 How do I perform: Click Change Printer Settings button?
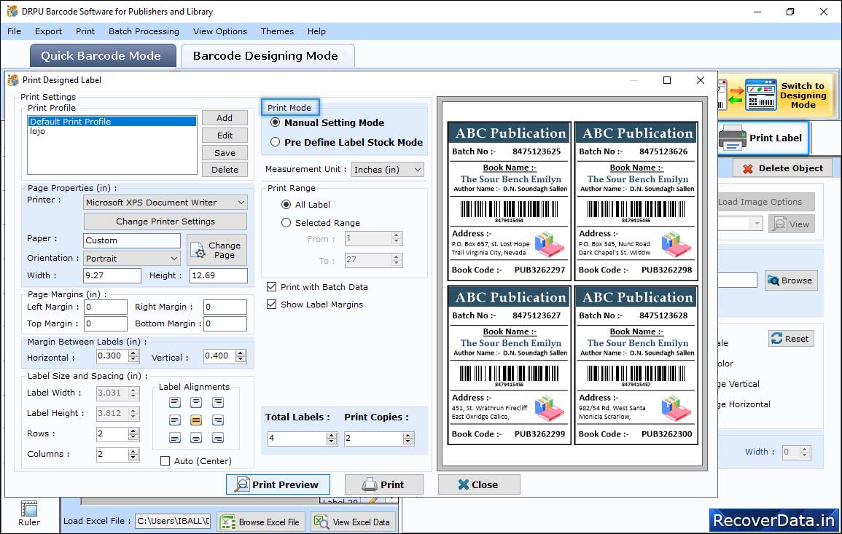click(165, 221)
